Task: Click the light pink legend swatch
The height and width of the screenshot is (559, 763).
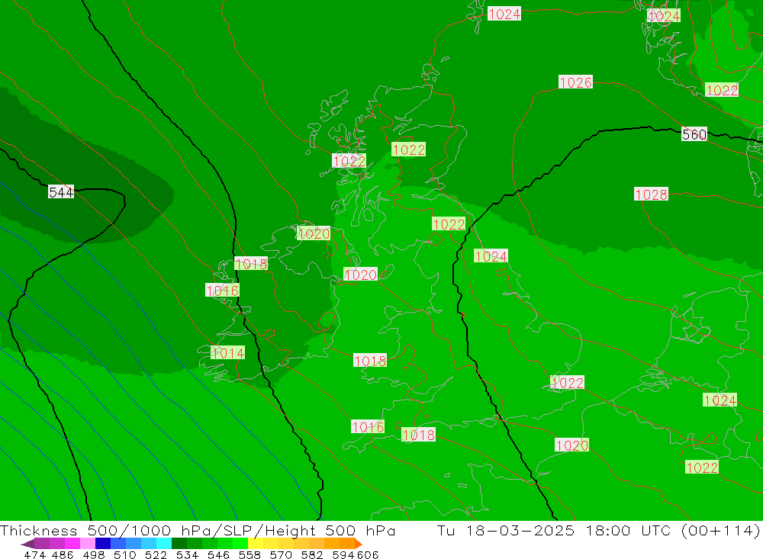Action: [88, 544]
